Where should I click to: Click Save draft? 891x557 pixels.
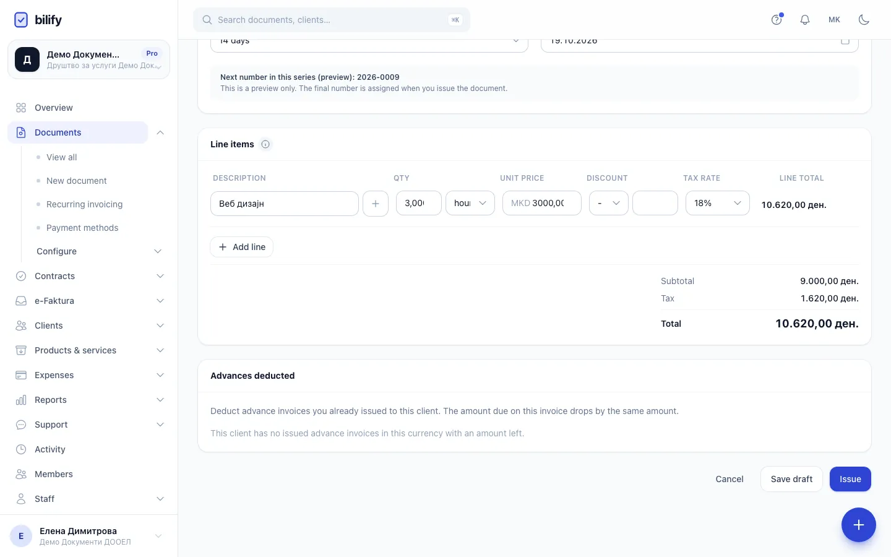click(x=791, y=479)
